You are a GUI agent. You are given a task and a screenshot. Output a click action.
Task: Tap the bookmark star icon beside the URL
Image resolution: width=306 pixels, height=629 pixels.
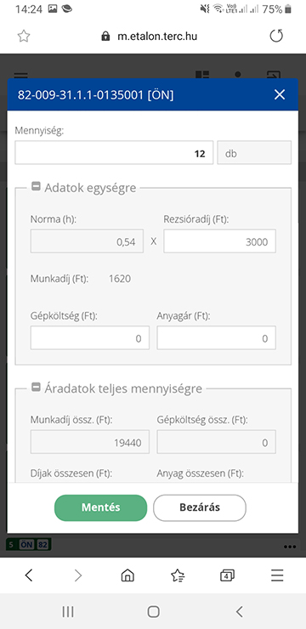click(24, 37)
